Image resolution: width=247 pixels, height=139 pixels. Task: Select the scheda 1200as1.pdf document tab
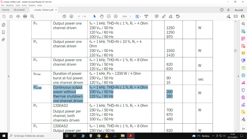[44, 10]
